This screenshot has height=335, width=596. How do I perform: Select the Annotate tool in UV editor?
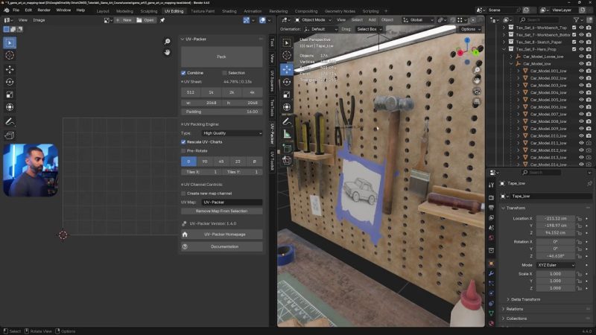pyautogui.click(x=10, y=121)
